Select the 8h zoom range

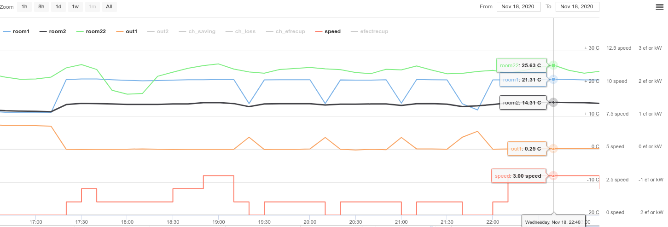click(41, 7)
